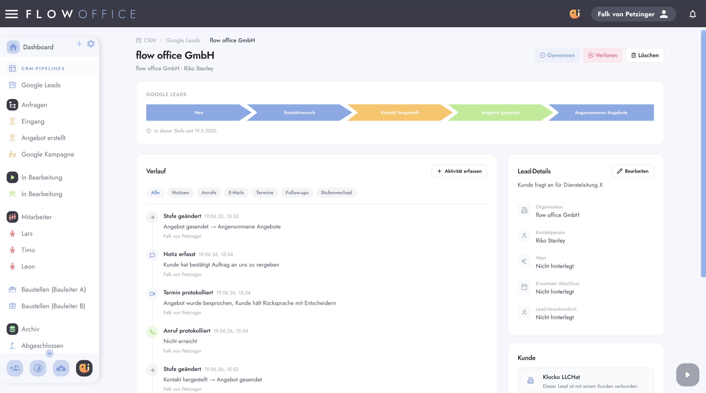Click arrow icon of 15:55 Stufe geändert entry
Screen dimensions: 706x393
152,217
